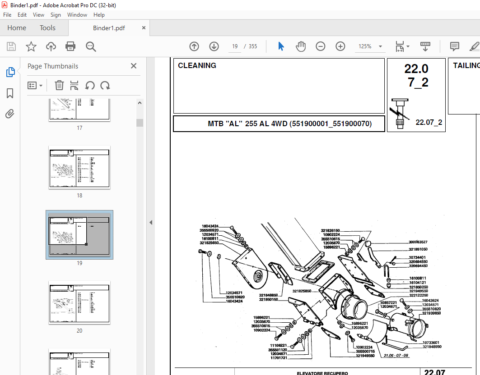Click the page number input field
Screen dimensions: 480x375
(235, 46)
